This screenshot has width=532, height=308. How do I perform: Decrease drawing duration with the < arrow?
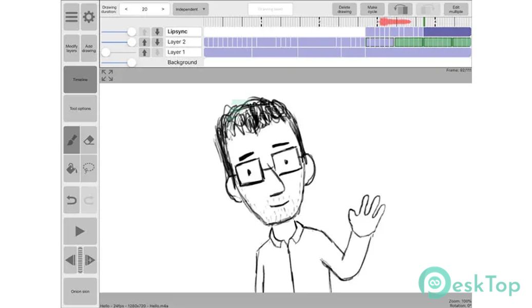[126, 9]
